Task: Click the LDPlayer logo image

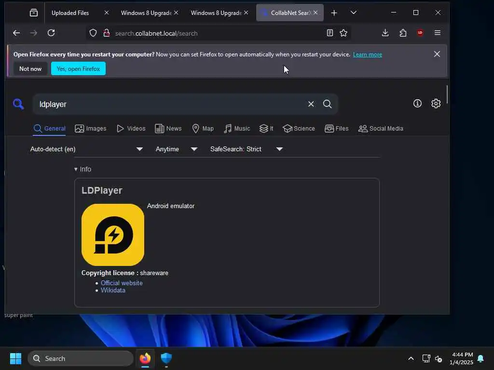Action: click(x=113, y=235)
